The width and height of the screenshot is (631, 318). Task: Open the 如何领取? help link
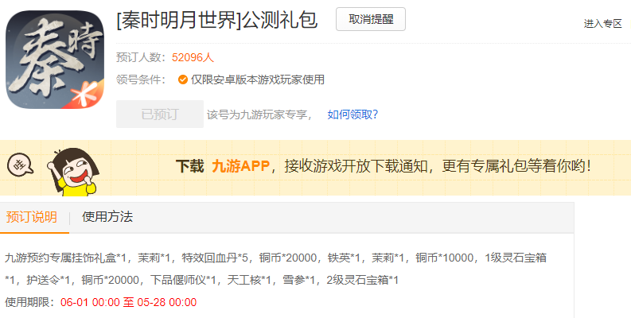tap(353, 114)
